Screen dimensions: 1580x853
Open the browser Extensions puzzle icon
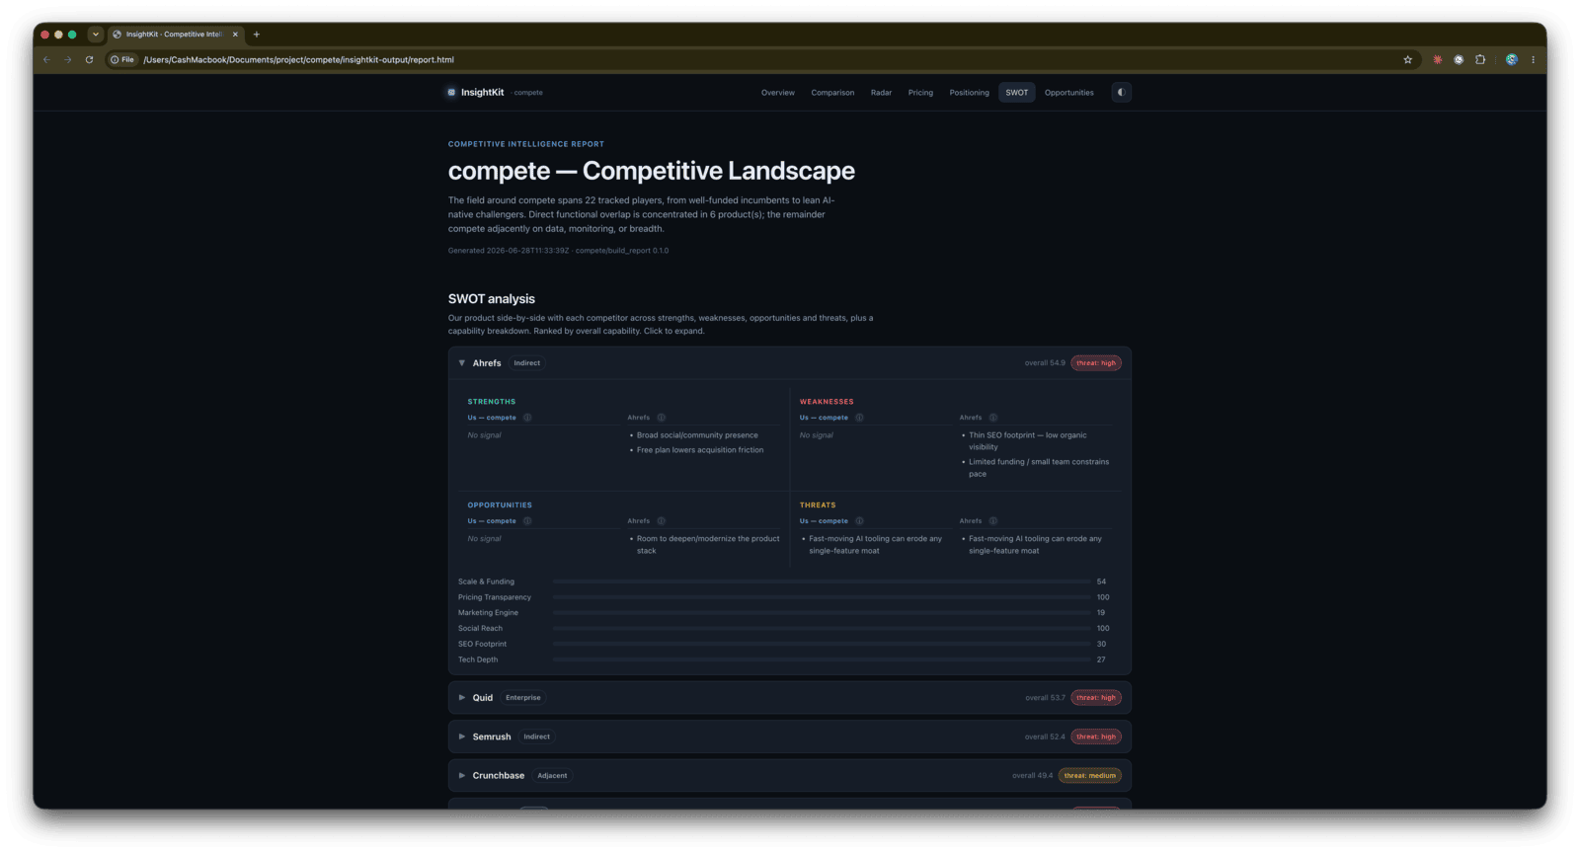[1479, 60]
